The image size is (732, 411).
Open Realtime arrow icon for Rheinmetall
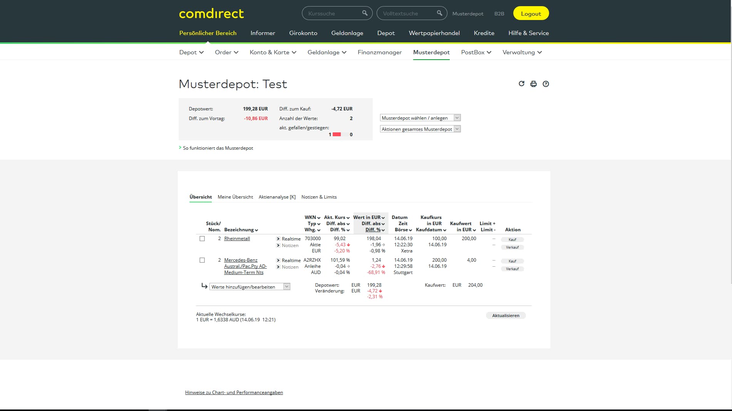pos(278,239)
